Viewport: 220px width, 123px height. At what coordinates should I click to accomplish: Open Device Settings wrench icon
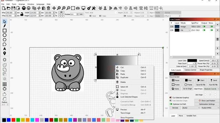93,8
